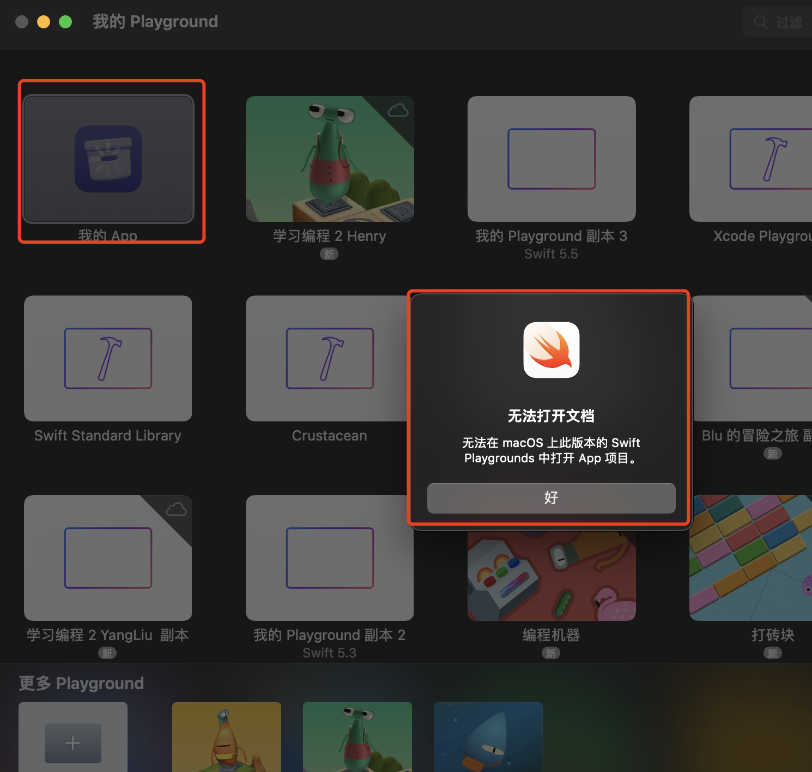Click the iCloud icon on 学习编程 2 YangLiu 副本
The width and height of the screenshot is (812, 772).
(176, 510)
